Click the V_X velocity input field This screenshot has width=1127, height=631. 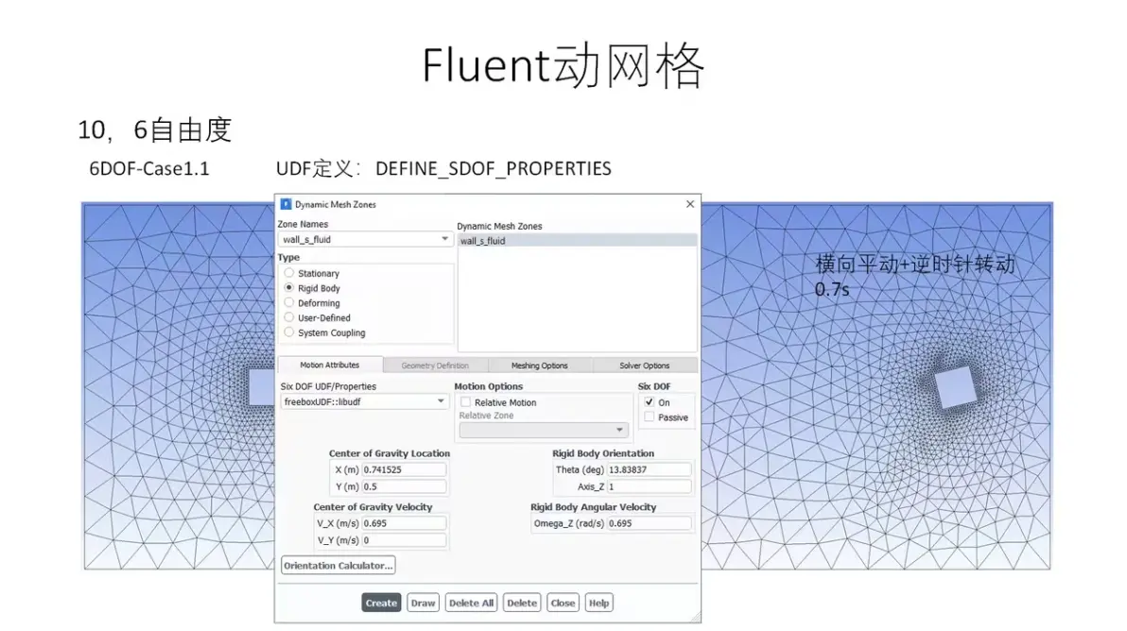click(403, 523)
